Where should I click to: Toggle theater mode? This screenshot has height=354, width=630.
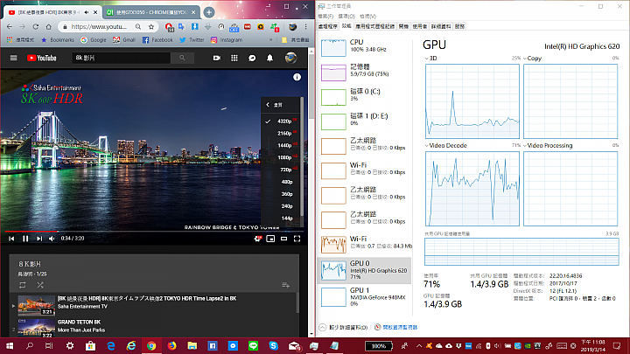tap(284, 239)
